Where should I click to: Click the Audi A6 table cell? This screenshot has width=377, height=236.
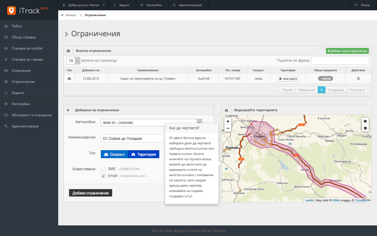204,79
